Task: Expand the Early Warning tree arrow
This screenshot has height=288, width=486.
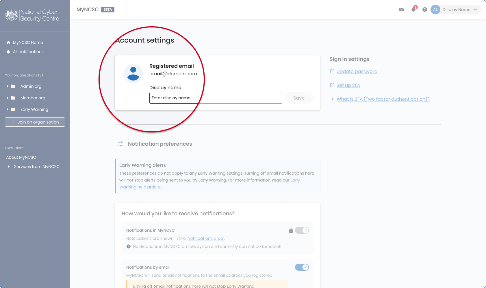Action: click(8, 109)
